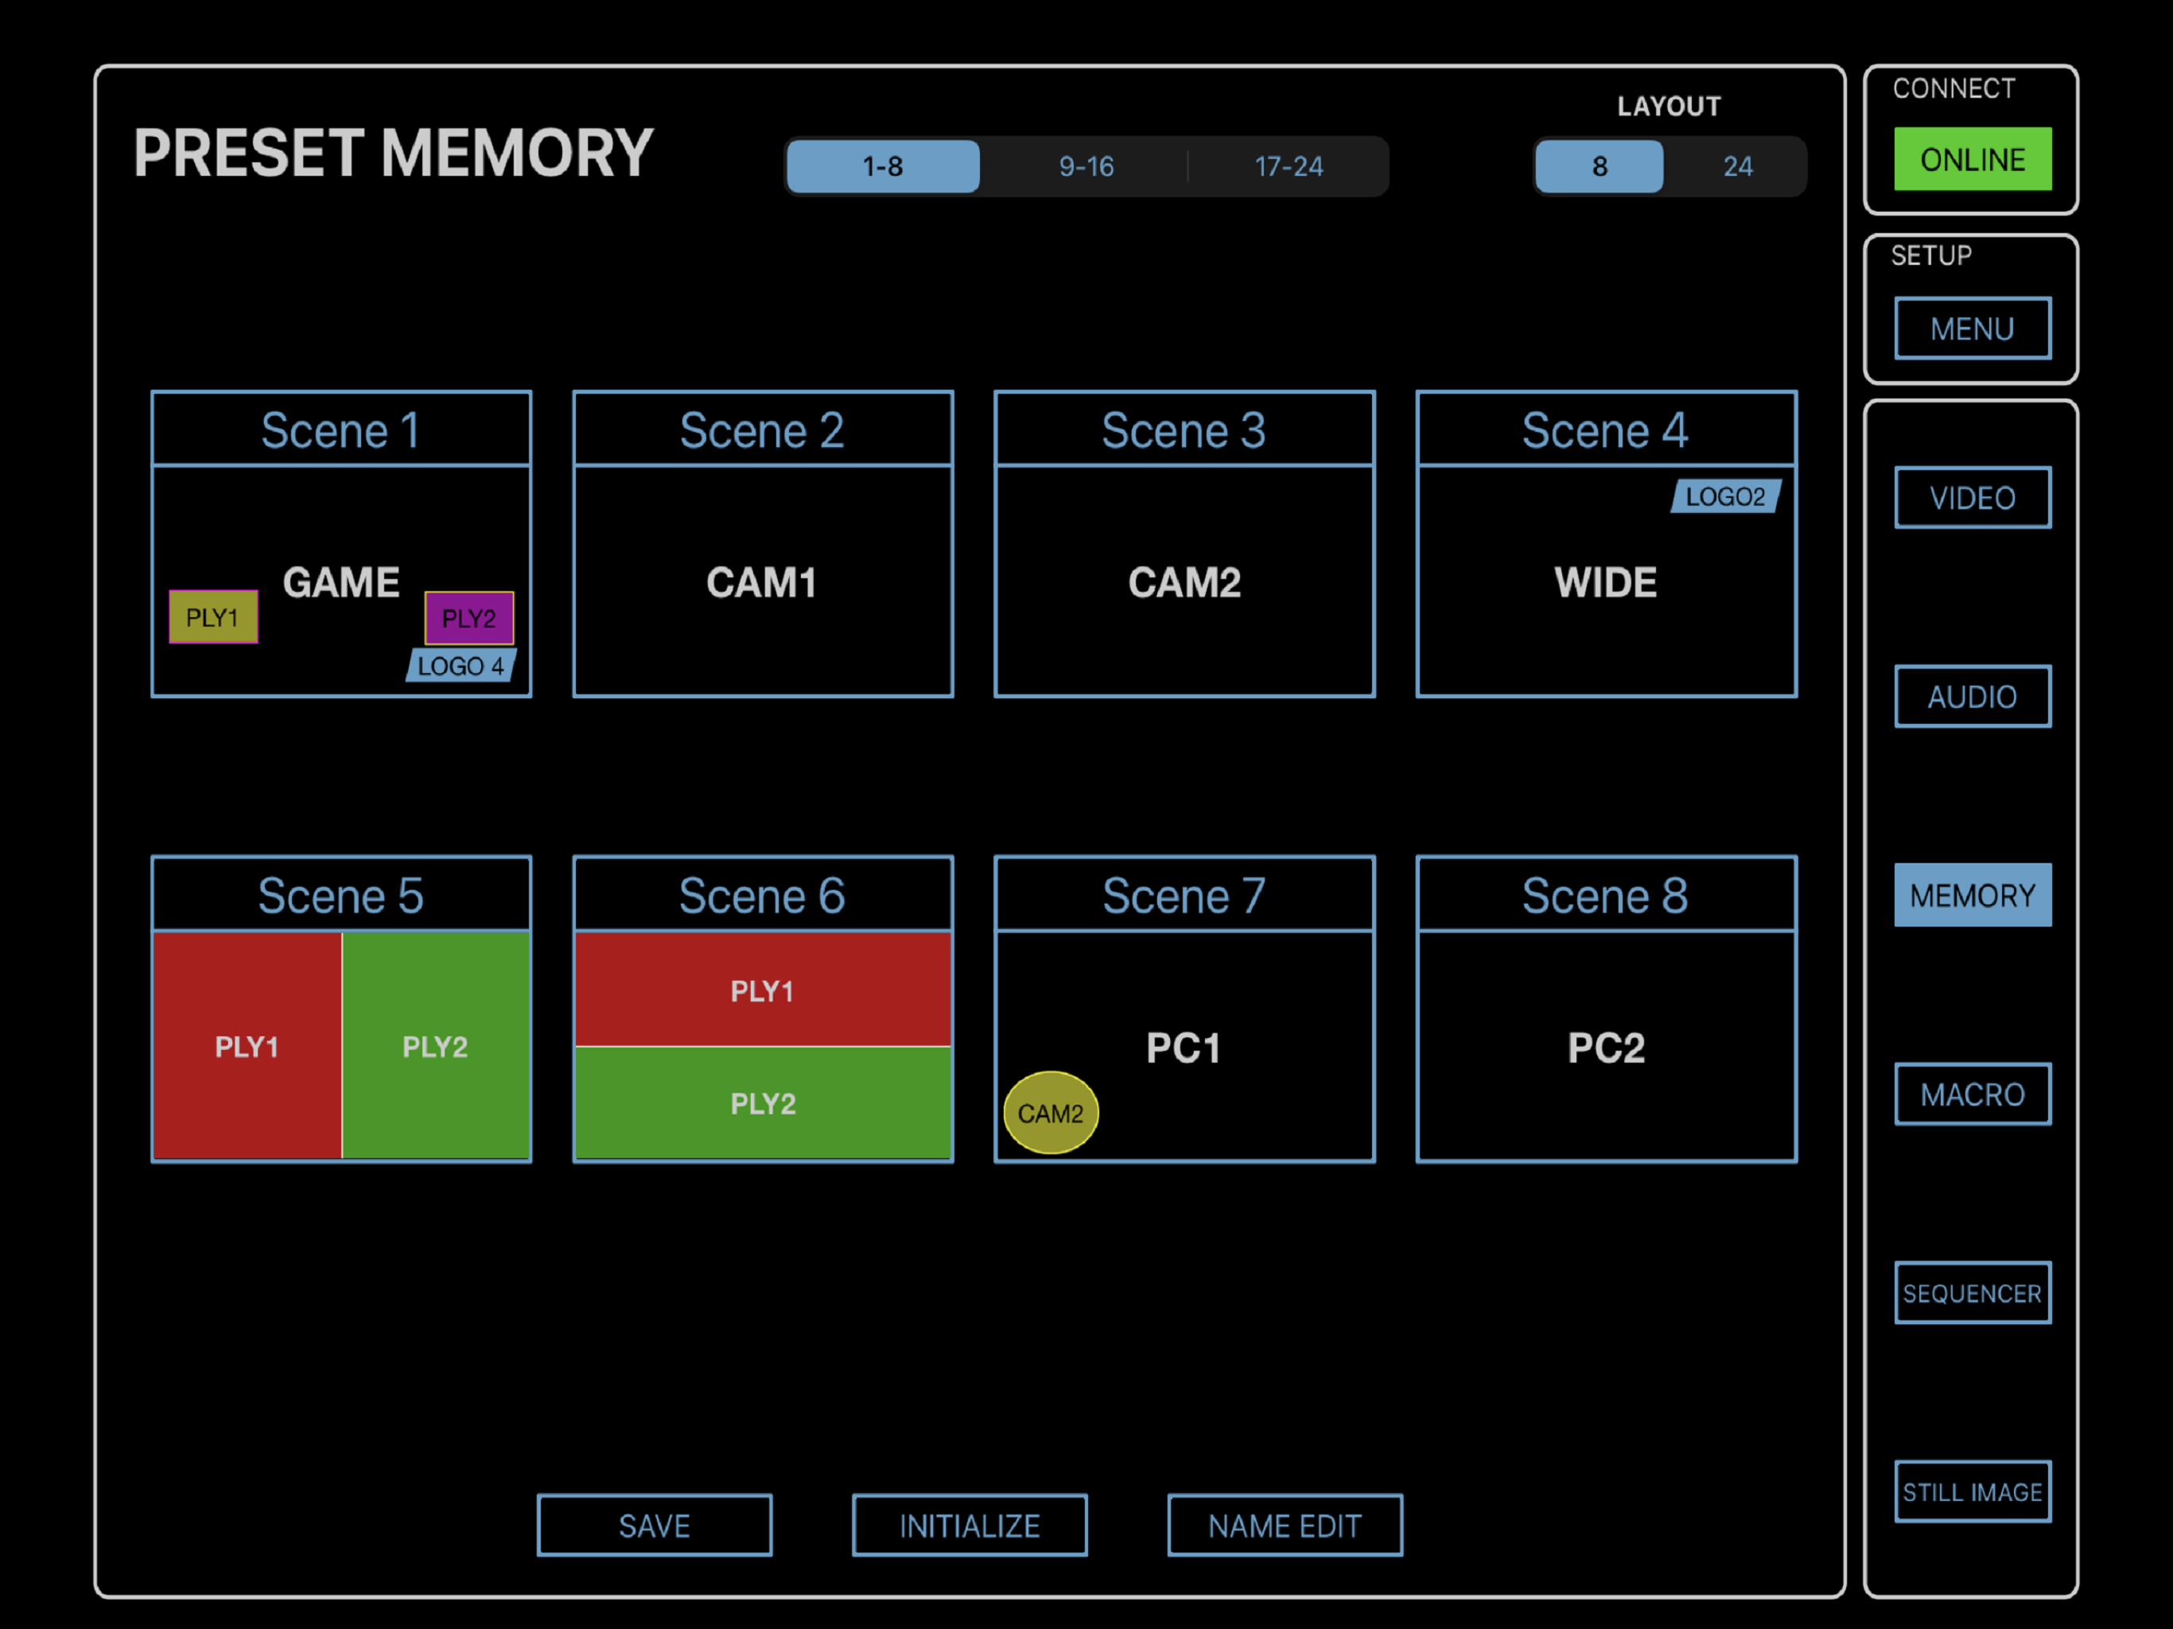The image size is (2173, 1629).
Task: Click the green PLY2 half of Scene 5
Action: (436, 1045)
